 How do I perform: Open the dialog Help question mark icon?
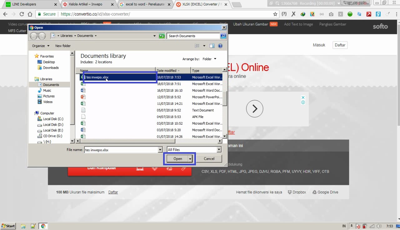point(220,46)
